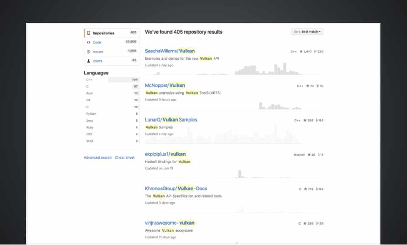
Task: Click the Users person icon
Action: click(x=89, y=61)
